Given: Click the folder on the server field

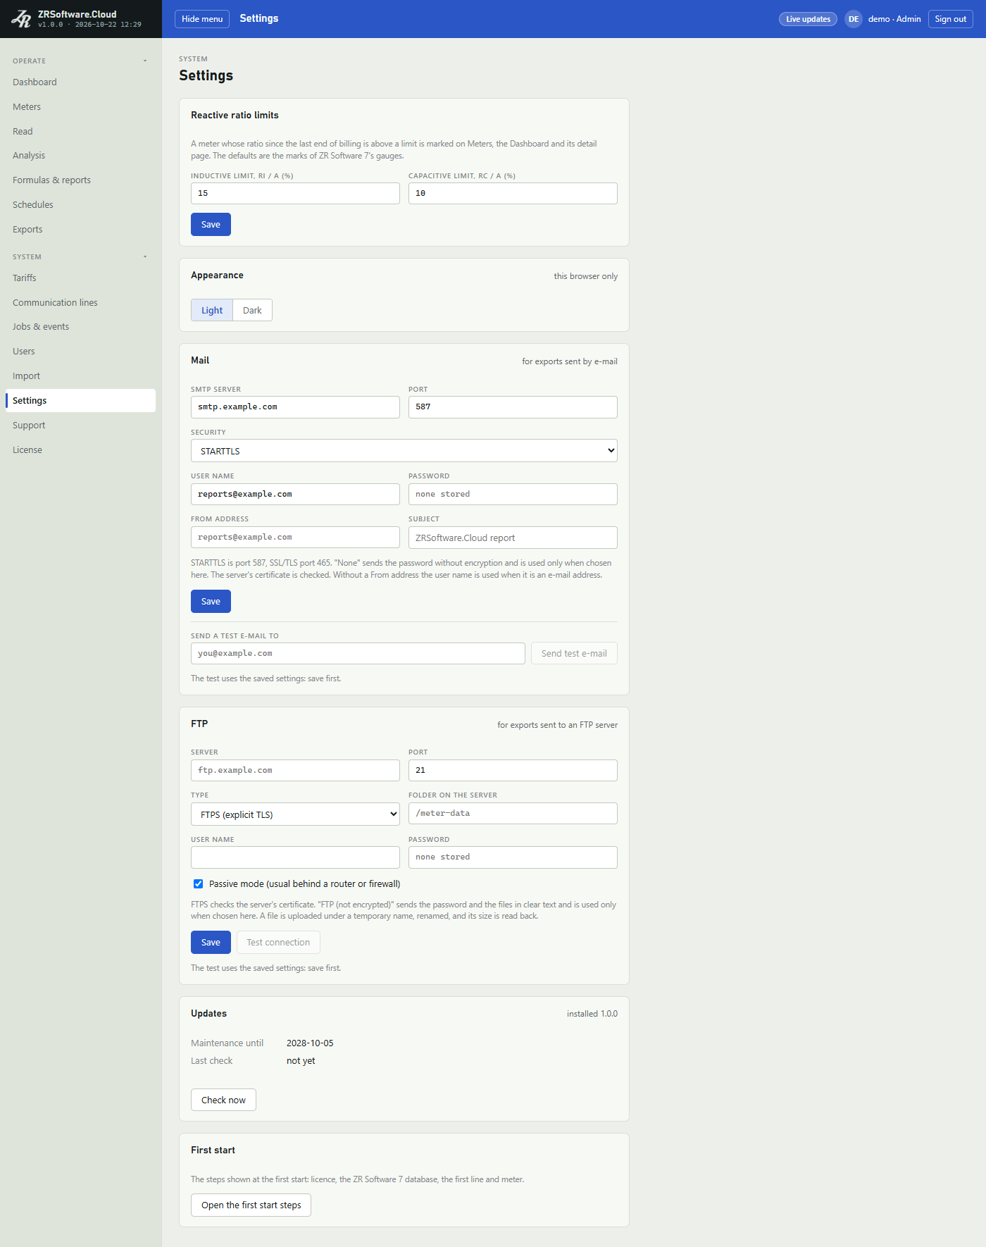Looking at the screenshot, I should tap(513, 814).
